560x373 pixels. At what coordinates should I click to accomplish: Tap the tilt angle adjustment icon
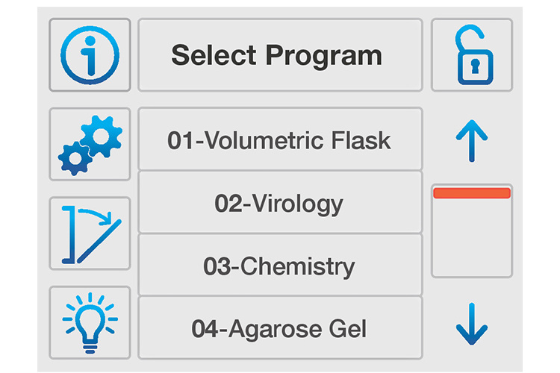tap(90, 233)
